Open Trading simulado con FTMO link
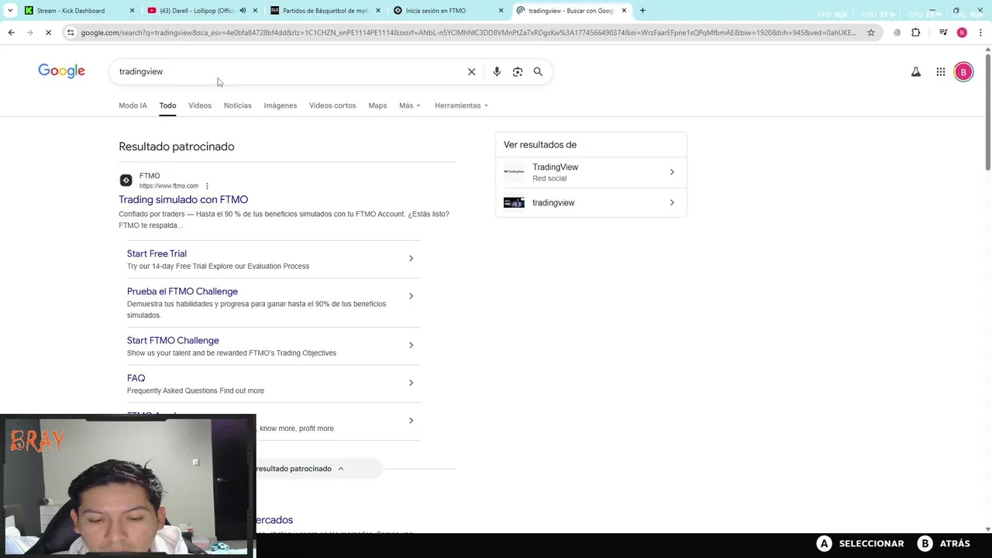 (183, 199)
